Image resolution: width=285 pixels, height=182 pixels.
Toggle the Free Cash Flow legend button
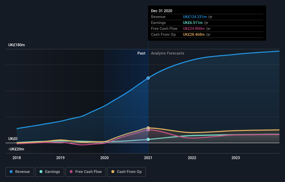(x=86, y=172)
